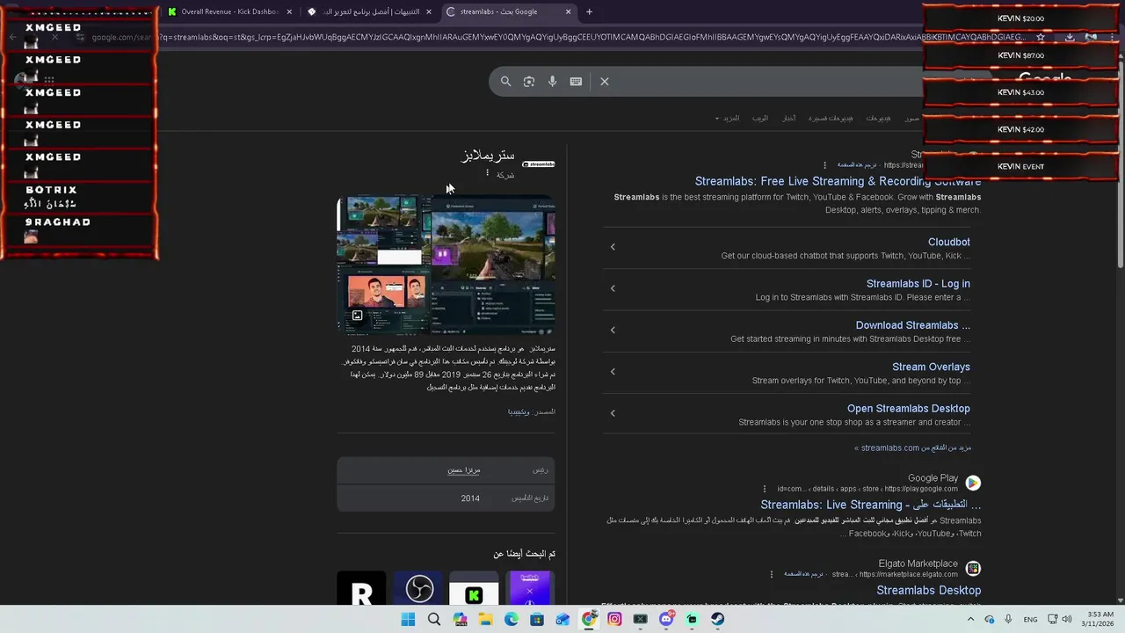Open Google Lens image search icon
The width and height of the screenshot is (1125, 633).
click(528, 81)
